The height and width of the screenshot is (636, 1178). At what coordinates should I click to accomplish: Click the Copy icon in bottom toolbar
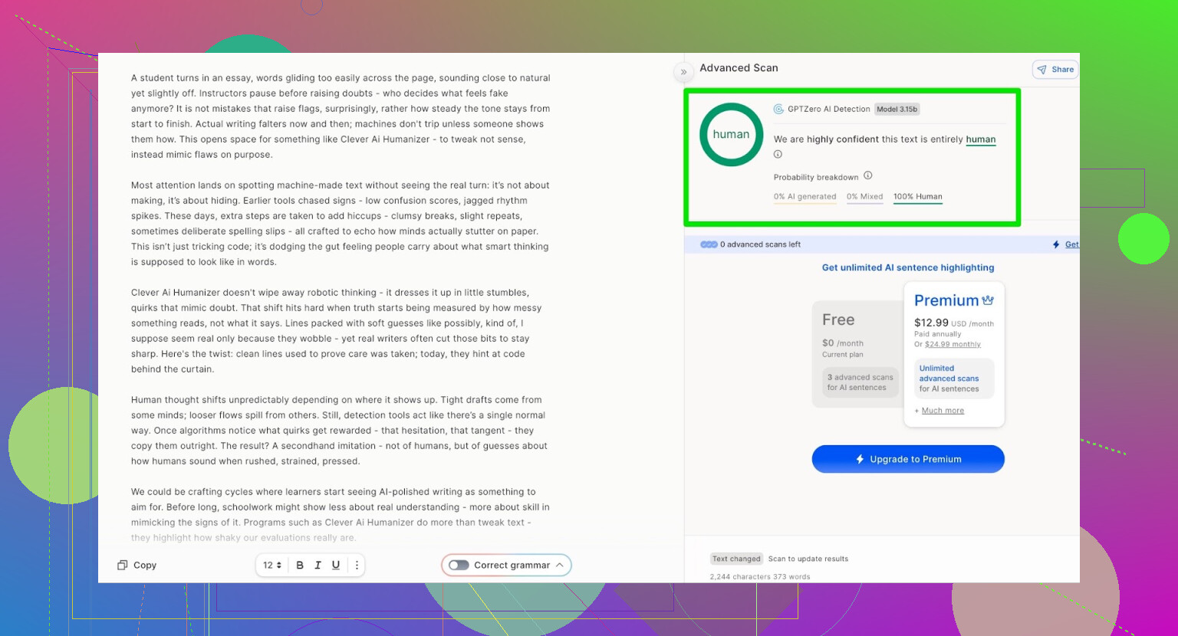pyautogui.click(x=123, y=566)
